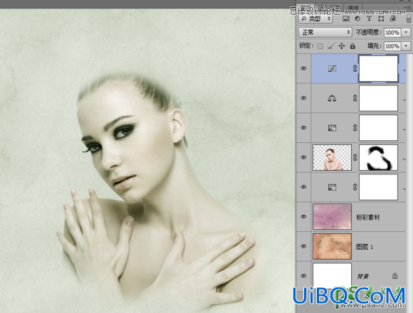Hide the Curves adjustment layer via eye icon
The height and width of the screenshot is (313, 413).
click(303, 69)
